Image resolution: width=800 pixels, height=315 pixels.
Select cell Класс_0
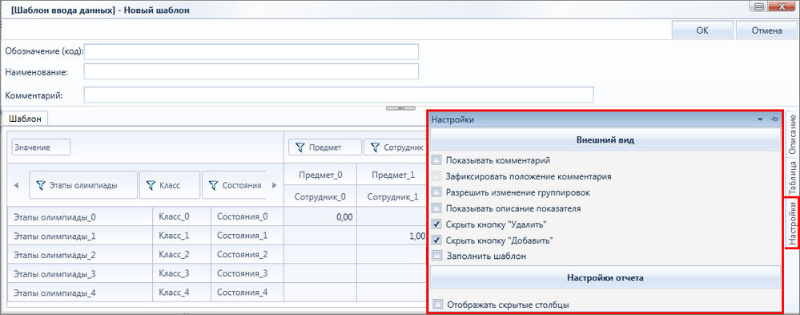pos(182,216)
